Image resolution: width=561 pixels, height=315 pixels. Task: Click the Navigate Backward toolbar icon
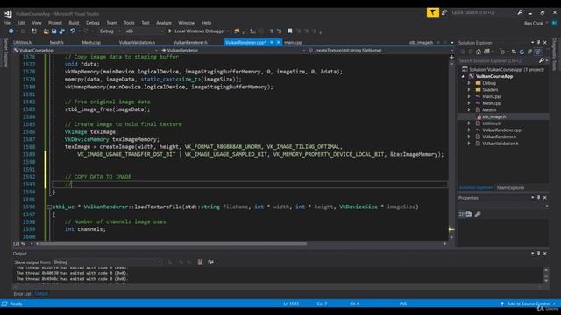[11, 31]
